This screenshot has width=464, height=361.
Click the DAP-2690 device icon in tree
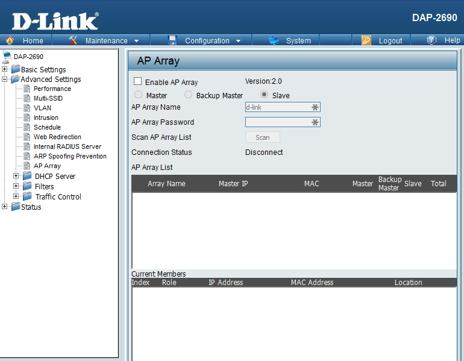7,57
